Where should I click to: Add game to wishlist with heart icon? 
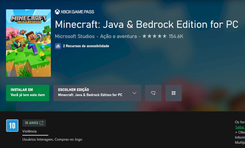pyautogui.click(x=153, y=93)
